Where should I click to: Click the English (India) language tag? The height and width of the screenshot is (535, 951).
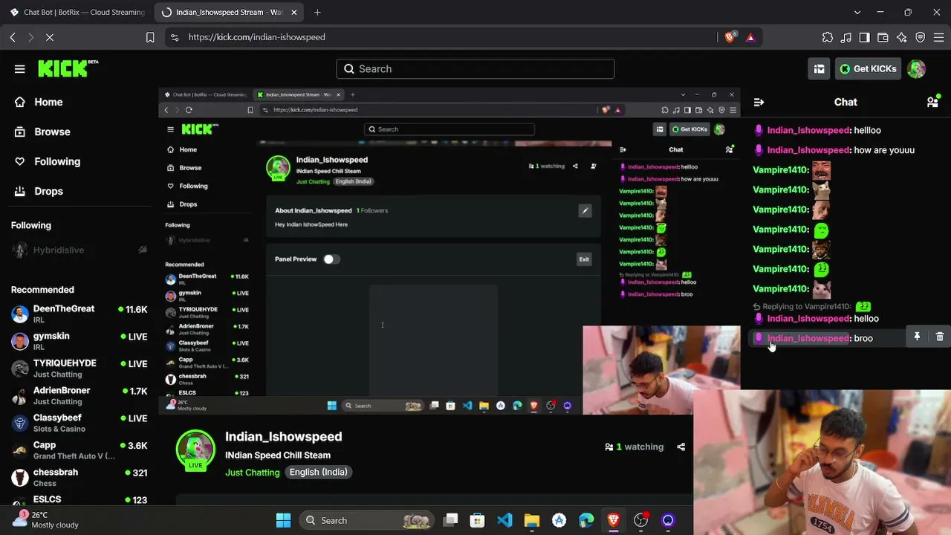coord(318,473)
